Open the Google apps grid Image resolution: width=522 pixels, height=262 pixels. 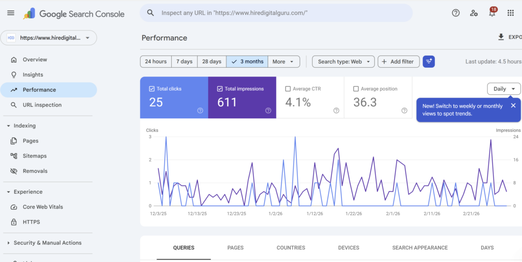510,13
